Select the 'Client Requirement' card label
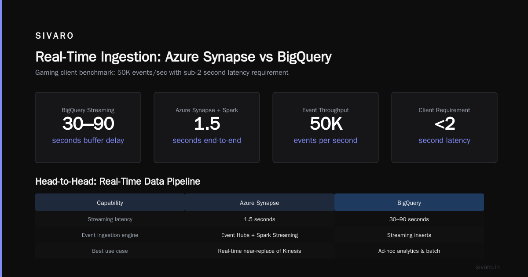Image resolution: width=528 pixels, height=277 pixels. (444, 110)
